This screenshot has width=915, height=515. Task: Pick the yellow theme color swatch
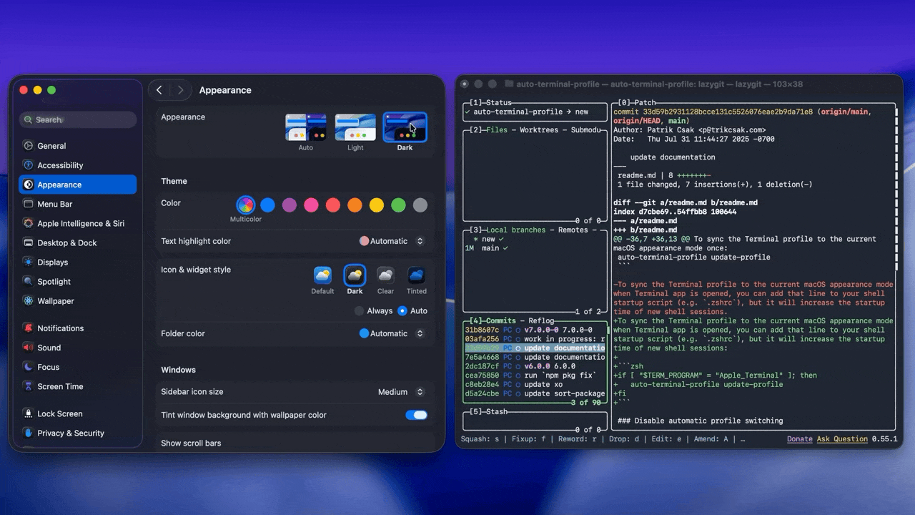[x=377, y=205]
